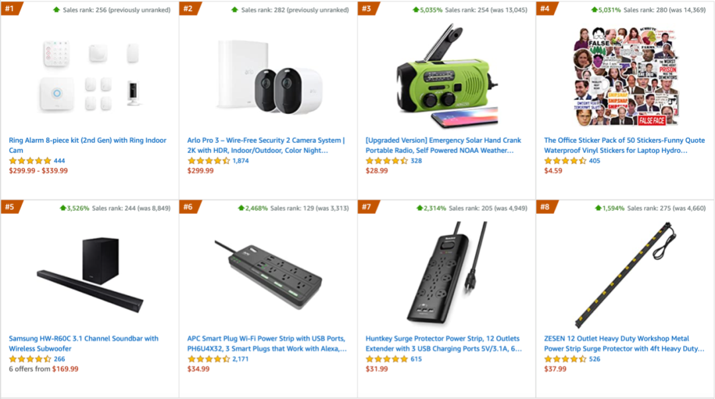Viewport: 715px width, 399px height.
Task: Click the Samsung soundbar product image
Action: tap(89, 275)
